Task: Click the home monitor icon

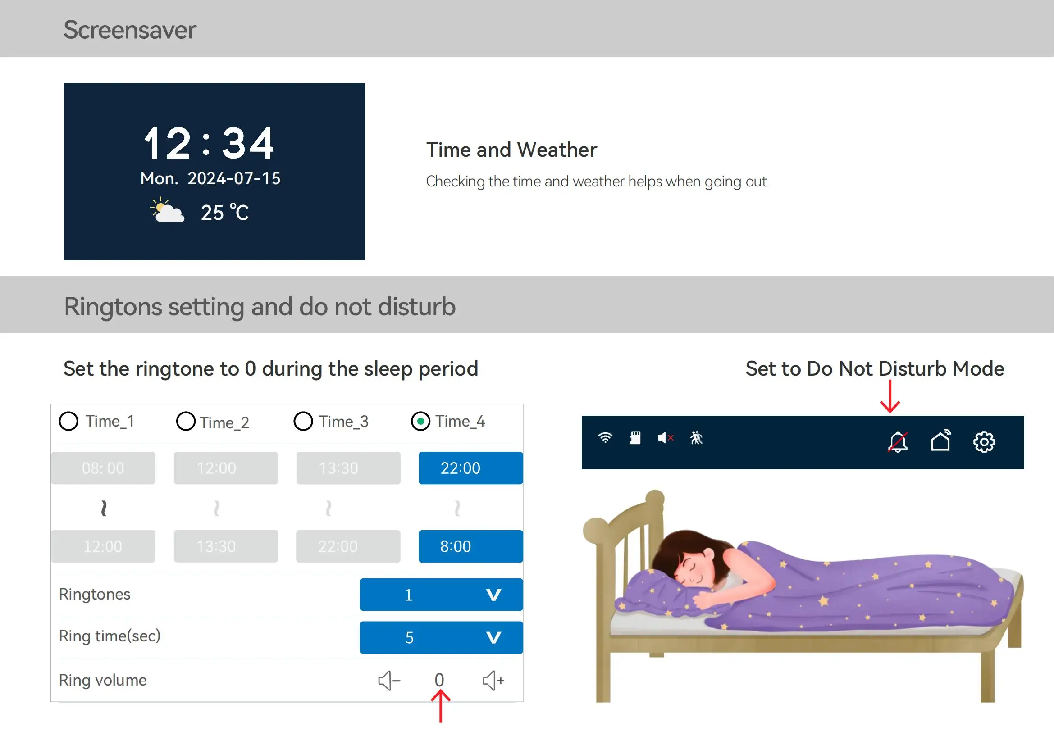Action: coord(941,441)
